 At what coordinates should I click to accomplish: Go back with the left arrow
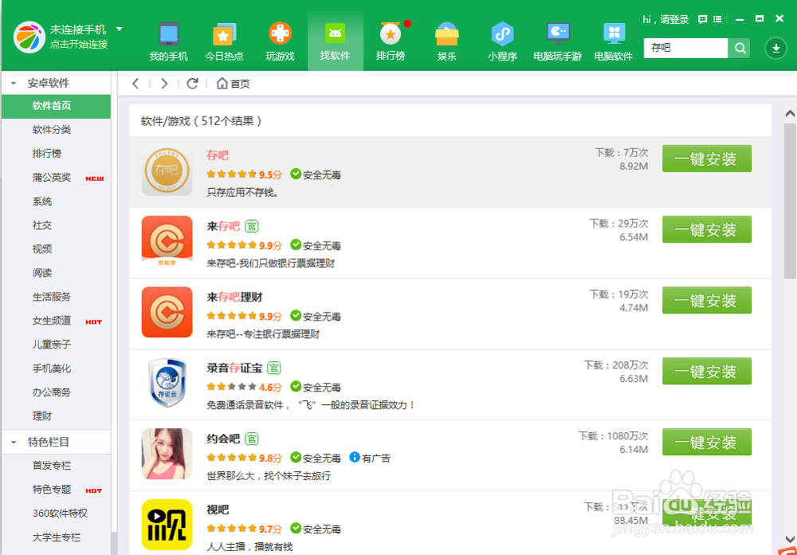click(x=135, y=84)
